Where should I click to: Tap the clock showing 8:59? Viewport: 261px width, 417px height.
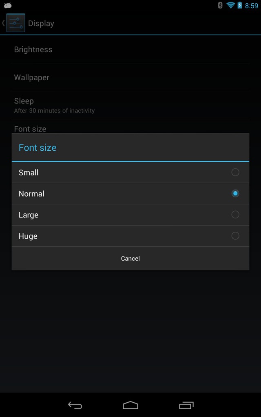(251, 6)
